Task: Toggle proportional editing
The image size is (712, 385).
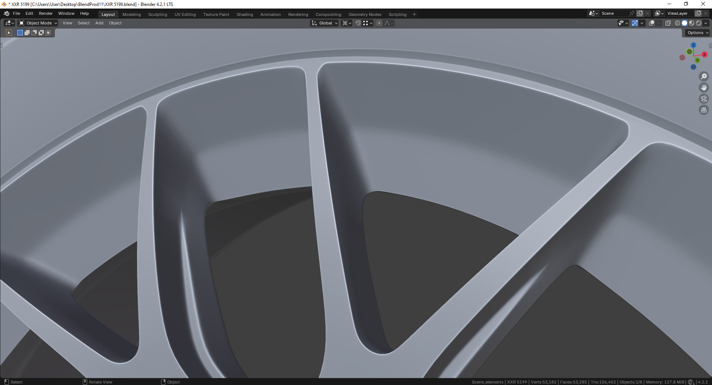Action: click(379, 23)
